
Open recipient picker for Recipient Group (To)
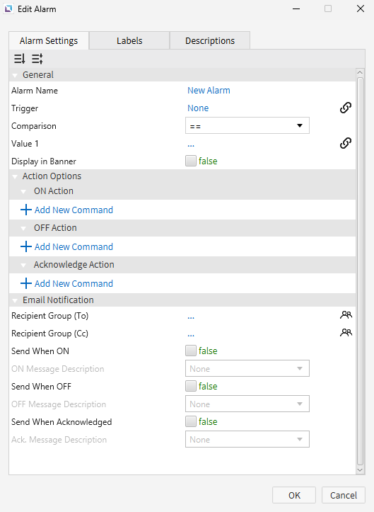tap(346, 315)
